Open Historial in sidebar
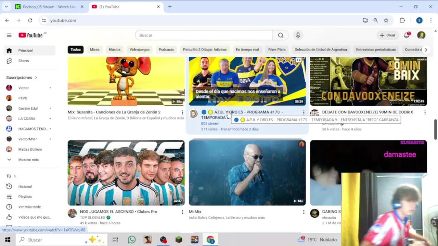Screen dimensions: 438x246 click(30, 187)
